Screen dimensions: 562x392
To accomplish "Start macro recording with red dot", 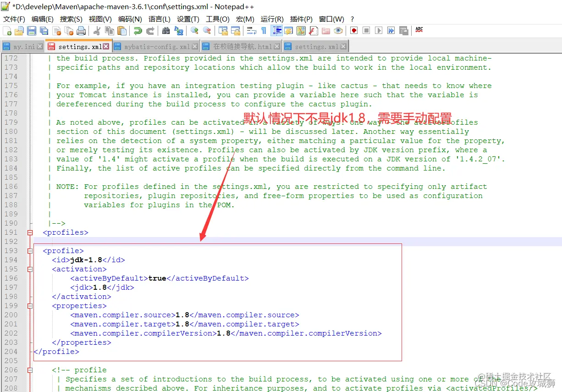I will [354, 31].
